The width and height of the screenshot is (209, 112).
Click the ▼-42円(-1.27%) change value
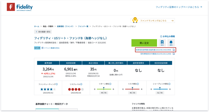pos(48,74)
